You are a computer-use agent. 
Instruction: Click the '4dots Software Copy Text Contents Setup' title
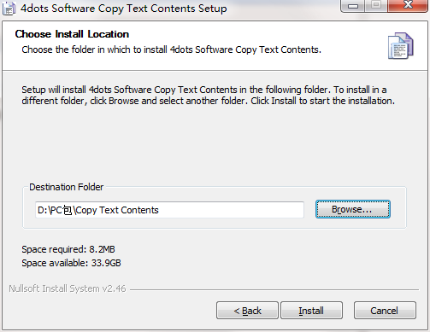pos(124,9)
